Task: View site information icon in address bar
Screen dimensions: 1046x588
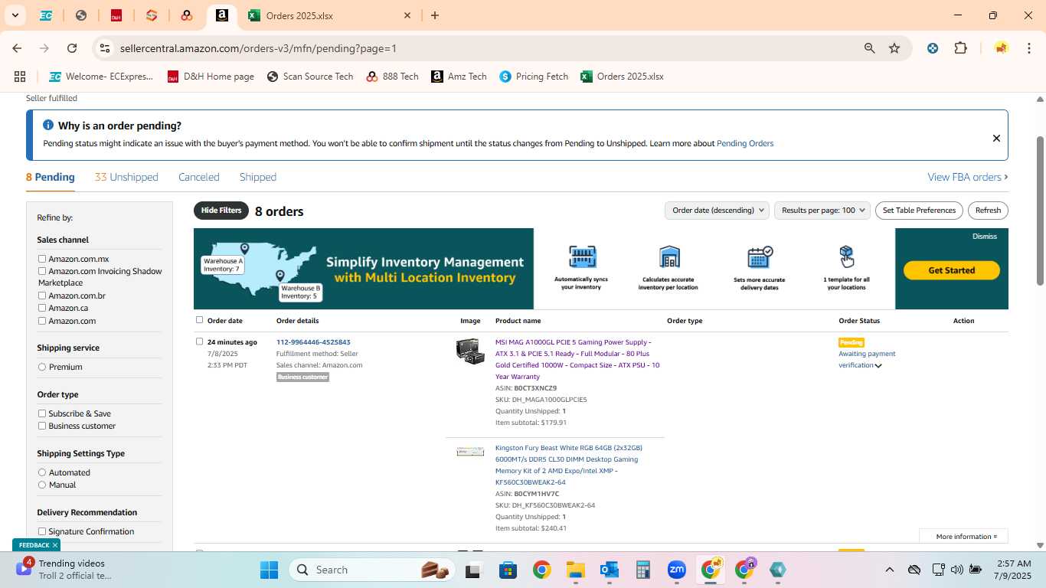Action: tap(105, 48)
